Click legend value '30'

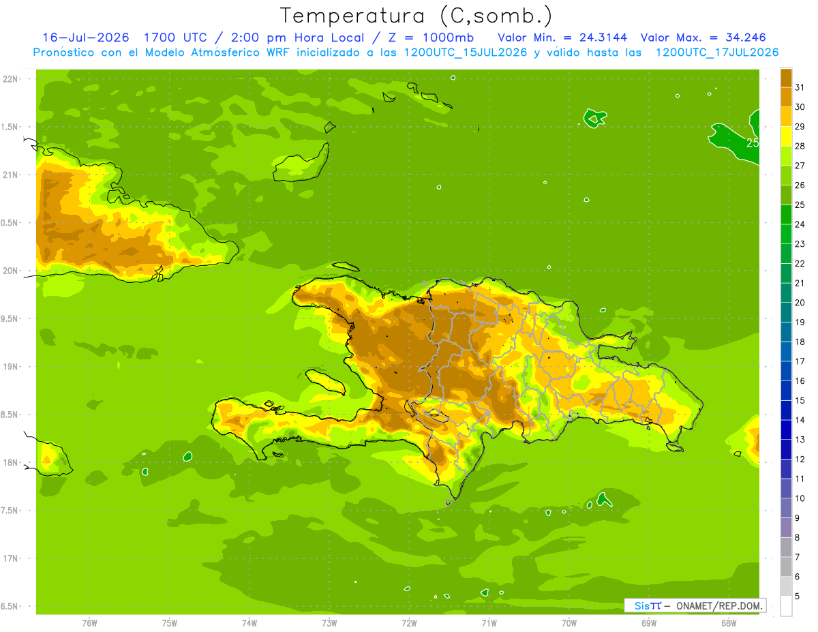(x=800, y=107)
